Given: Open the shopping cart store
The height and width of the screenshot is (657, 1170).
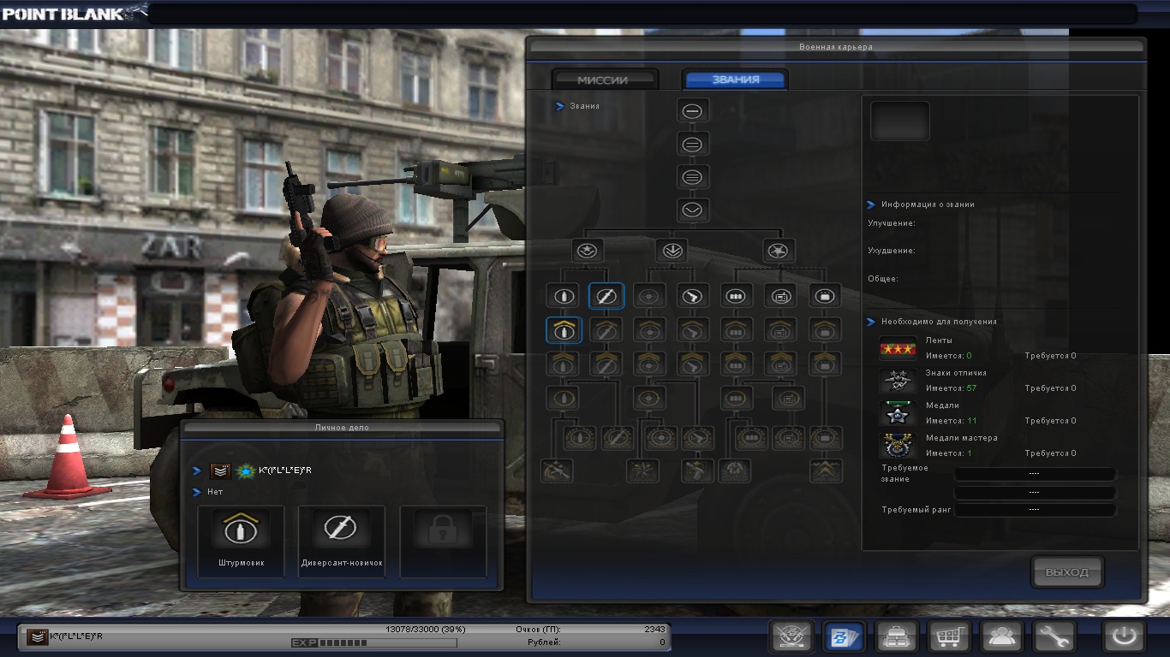Looking at the screenshot, I should point(950,636).
